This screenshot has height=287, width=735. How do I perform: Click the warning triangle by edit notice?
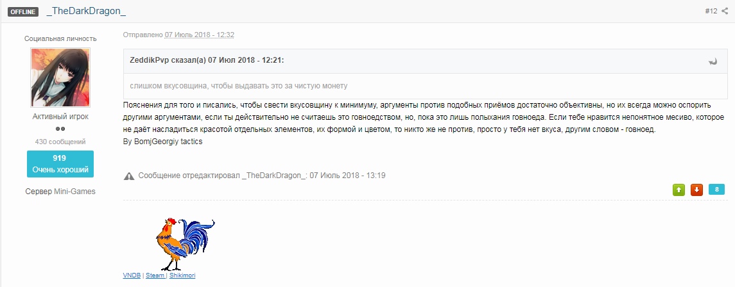point(129,176)
